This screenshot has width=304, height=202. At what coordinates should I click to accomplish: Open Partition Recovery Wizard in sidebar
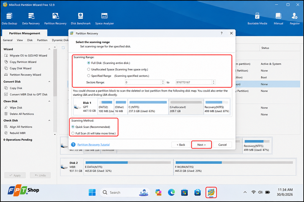click(x=23, y=75)
